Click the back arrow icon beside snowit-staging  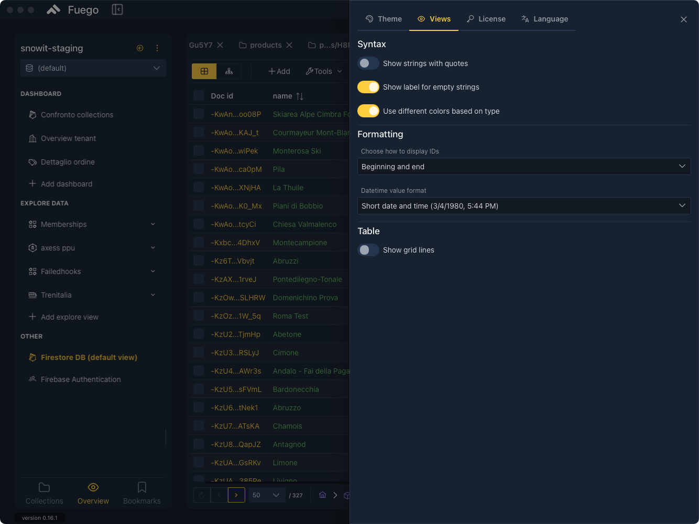click(x=140, y=48)
